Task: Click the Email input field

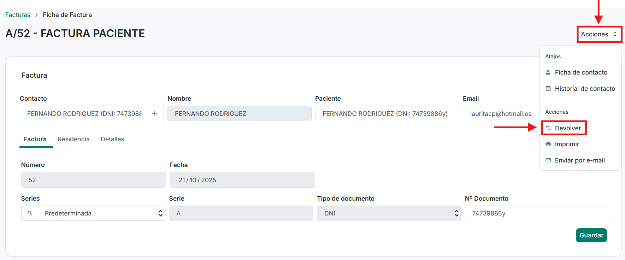Action: (501, 114)
